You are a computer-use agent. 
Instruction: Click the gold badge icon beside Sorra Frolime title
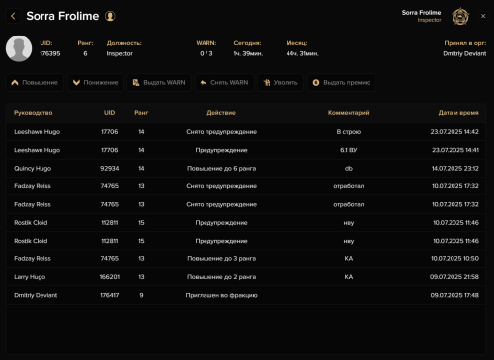point(110,16)
